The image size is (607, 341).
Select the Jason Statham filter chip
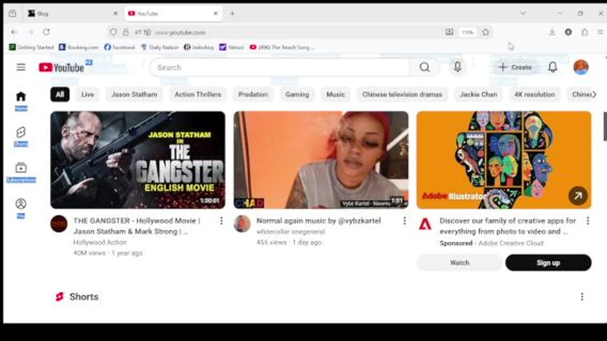pos(134,94)
